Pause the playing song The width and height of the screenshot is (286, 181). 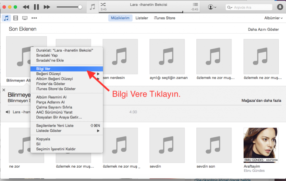pyautogui.click(x=36, y=7)
